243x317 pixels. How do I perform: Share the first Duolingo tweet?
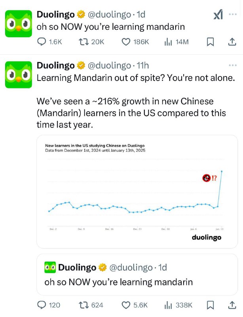coord(232,42)
